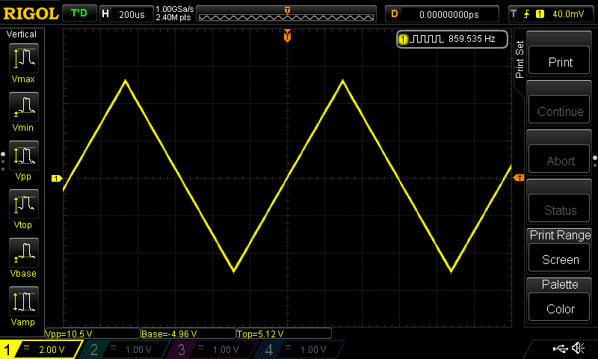The width and height of the screenshot is (598, 359).
Task: Click the Top=5.12 V measurement readout
Action: point(284,334)
